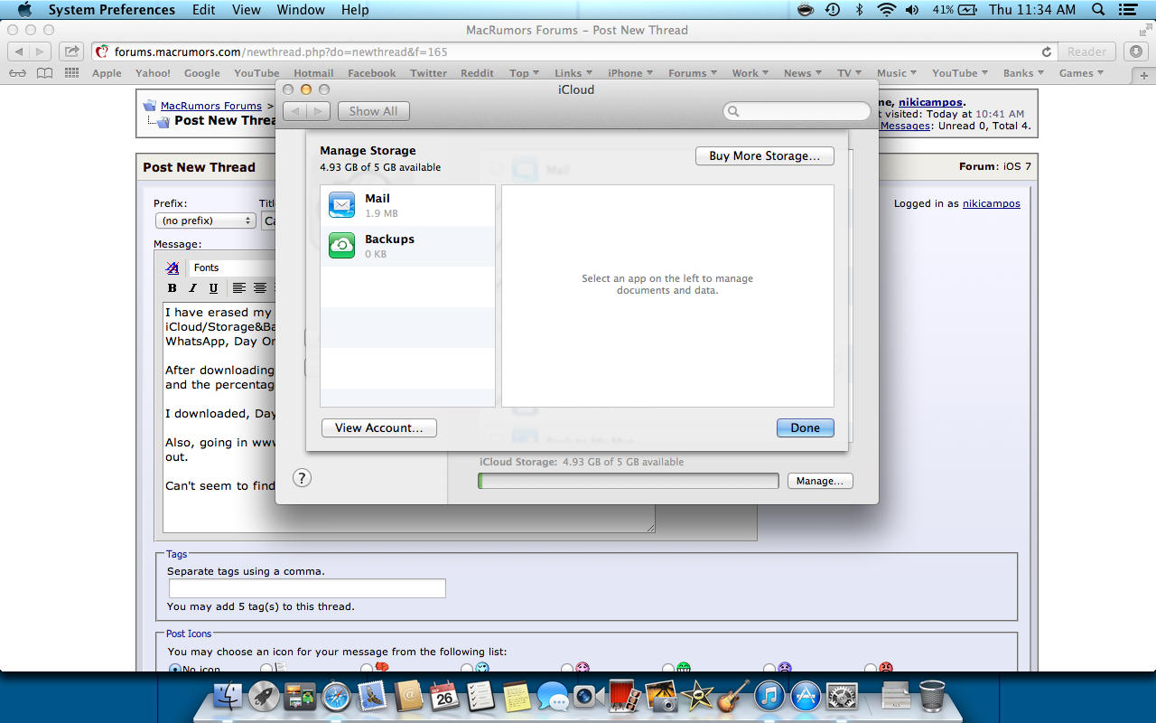This screenshot has height=723, width=1156.
Task: Launch Photo Booth from the Dock
Action: point(625,697)
